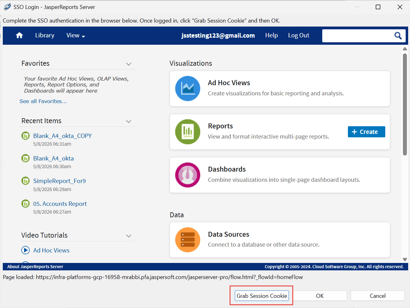The image size is (410, 308).
Task: Open the pink Dashboards gauge icon
Action: pyautogui.click(x=188, y=175)
